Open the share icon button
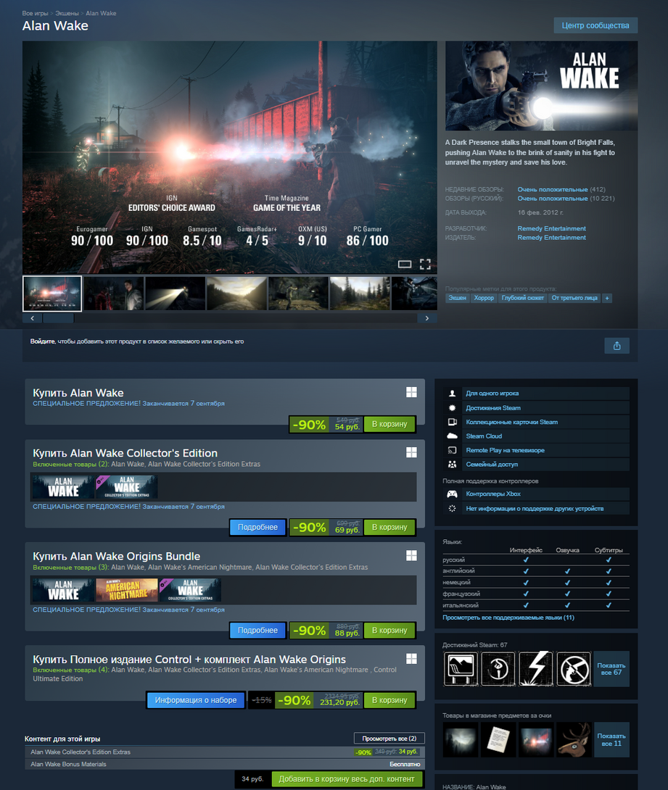Viewport: 668px width, 790px height. coord(617,346)
